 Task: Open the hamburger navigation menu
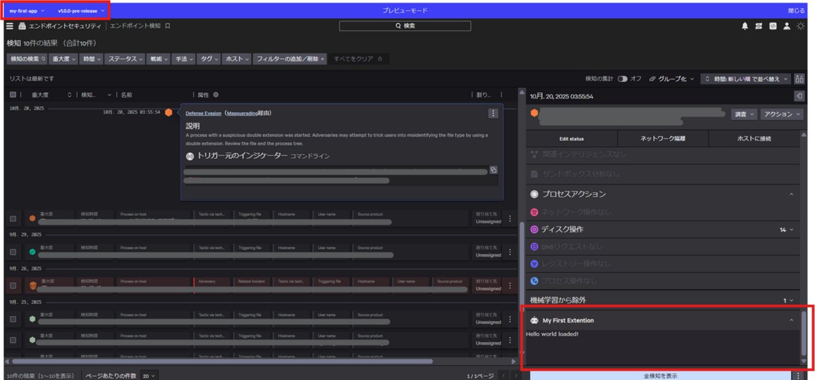(x=9, y=26)
